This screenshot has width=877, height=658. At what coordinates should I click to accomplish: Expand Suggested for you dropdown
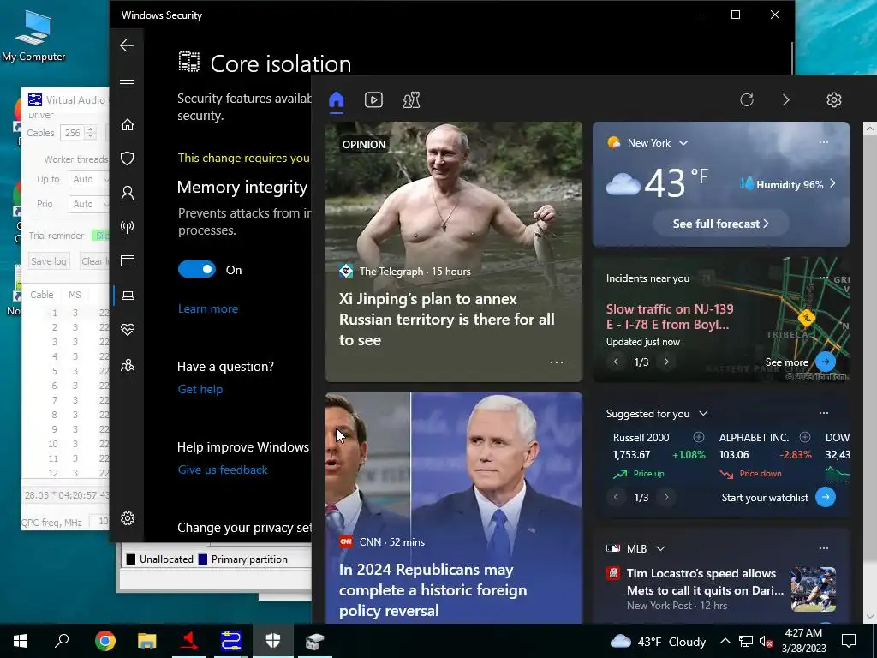703,414
